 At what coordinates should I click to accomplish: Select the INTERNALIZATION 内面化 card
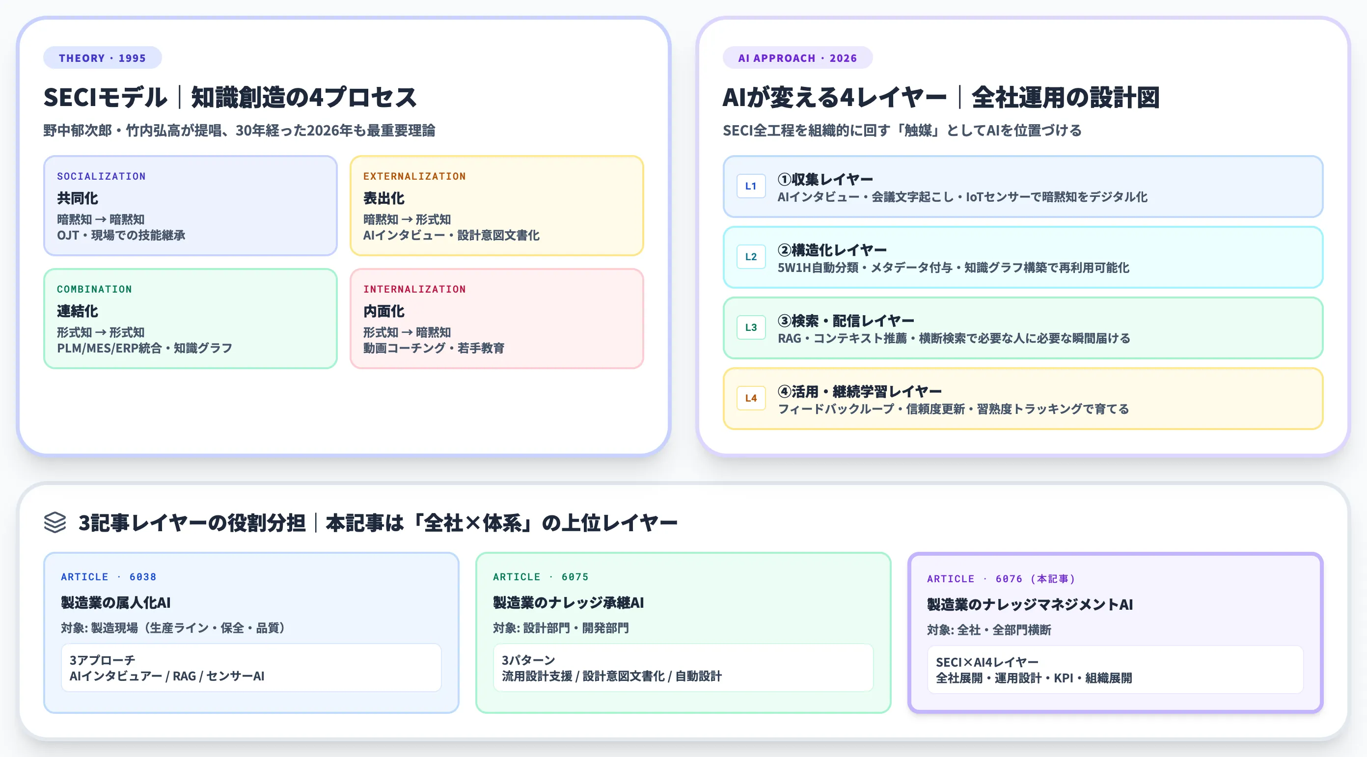point(497,318)
